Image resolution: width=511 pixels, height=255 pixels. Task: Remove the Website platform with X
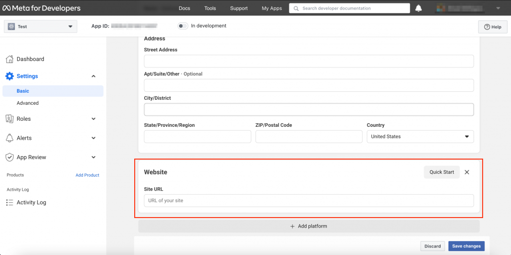[x=467, y=172]
